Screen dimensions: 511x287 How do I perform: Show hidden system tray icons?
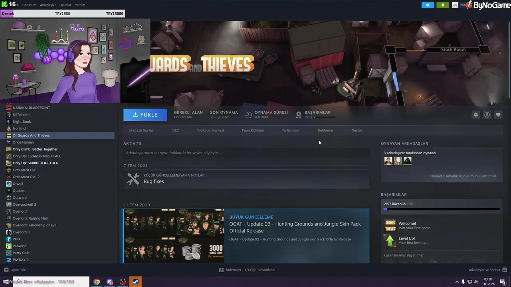(457, 282)
